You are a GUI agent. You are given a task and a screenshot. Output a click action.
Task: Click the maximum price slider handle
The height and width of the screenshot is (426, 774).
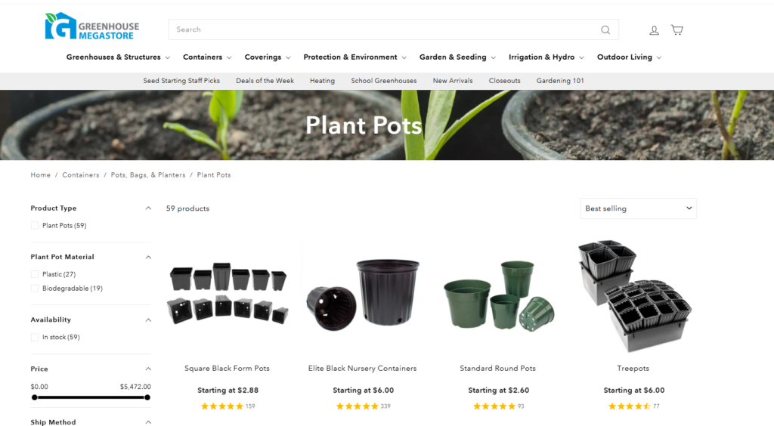click(147, 397)
